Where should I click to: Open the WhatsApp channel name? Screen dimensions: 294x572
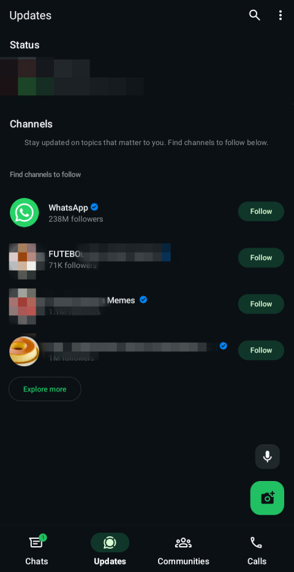click(x=68, y=208)
